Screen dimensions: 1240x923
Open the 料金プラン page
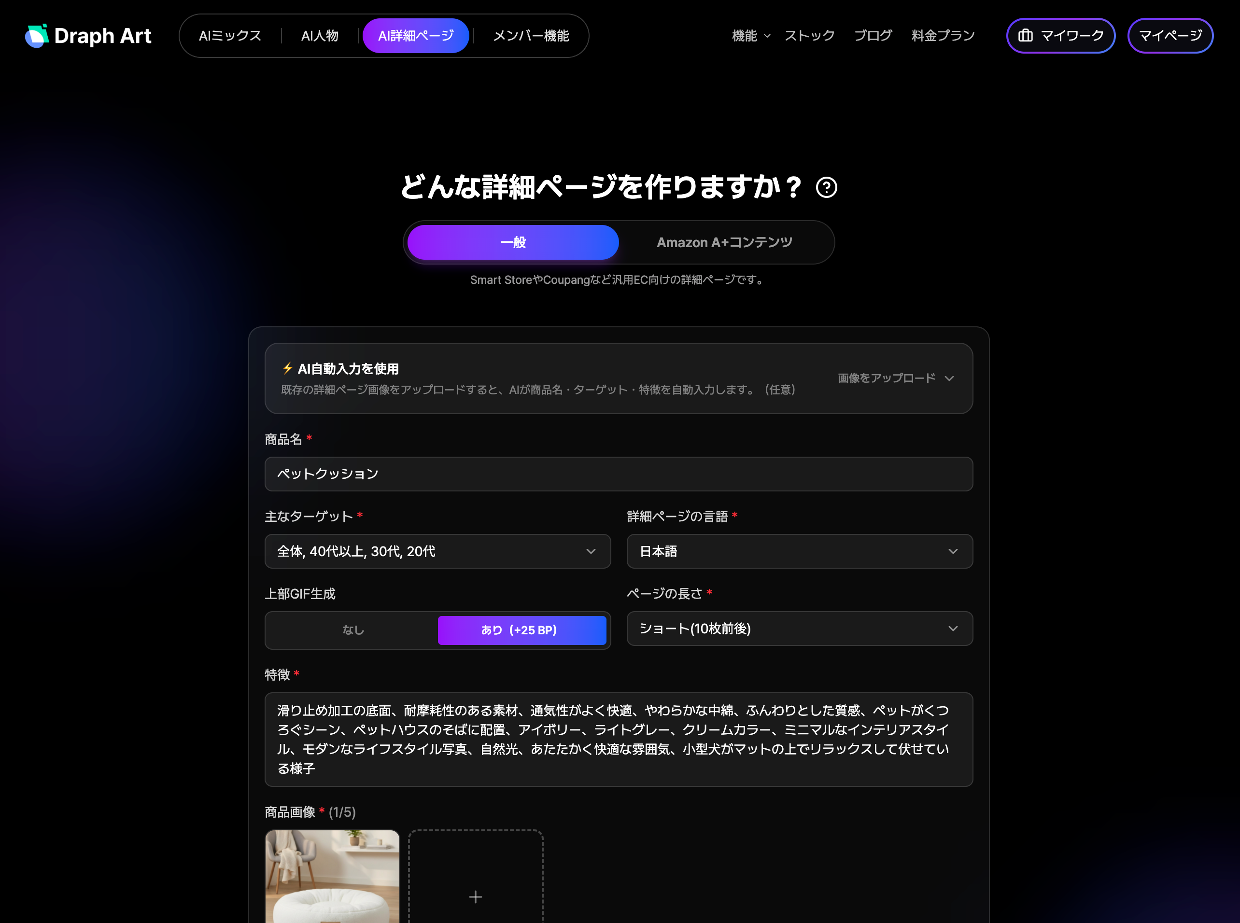(943, 36)
